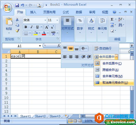The image size is (136, 125).
Task: Toggle underline formatting
Action: click(x=37, y=27)
